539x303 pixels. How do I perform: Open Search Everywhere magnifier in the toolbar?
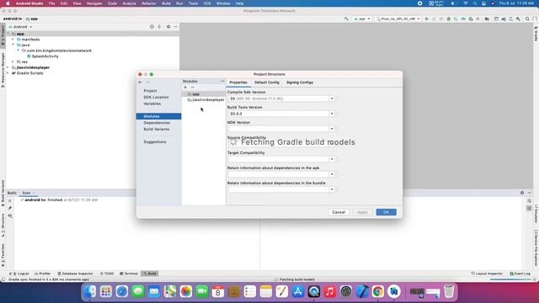pos(527,19)
